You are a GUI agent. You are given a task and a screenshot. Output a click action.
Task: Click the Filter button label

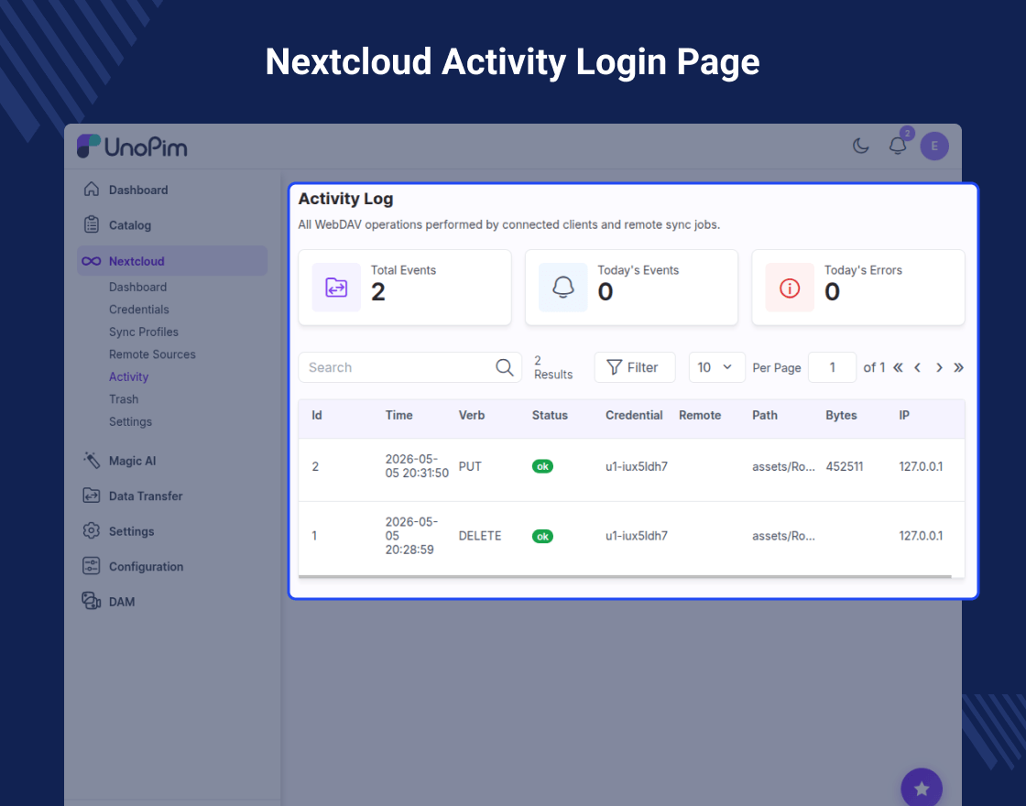[x=642, y=367]
